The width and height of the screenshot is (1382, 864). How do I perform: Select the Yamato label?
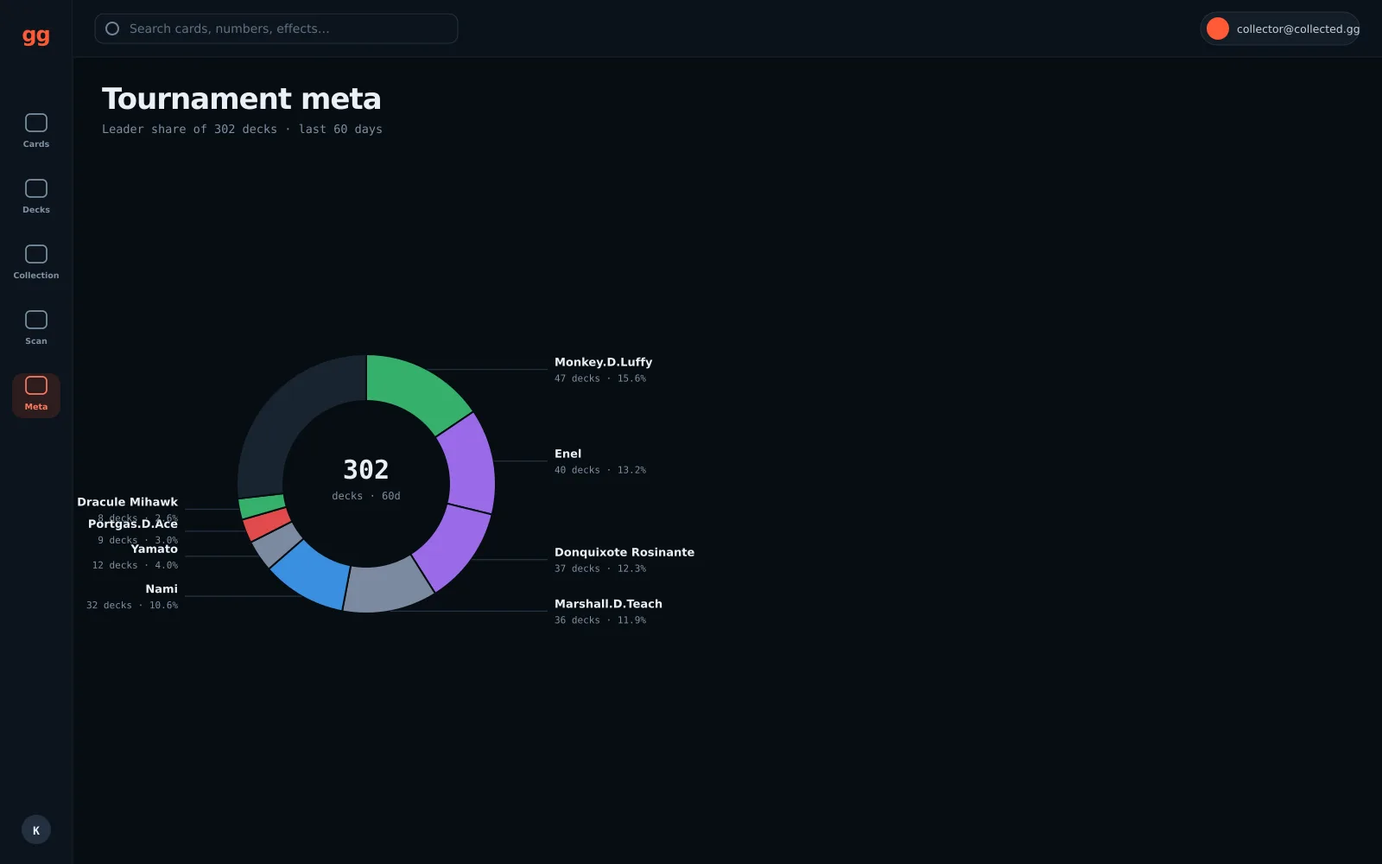(154, 549)
